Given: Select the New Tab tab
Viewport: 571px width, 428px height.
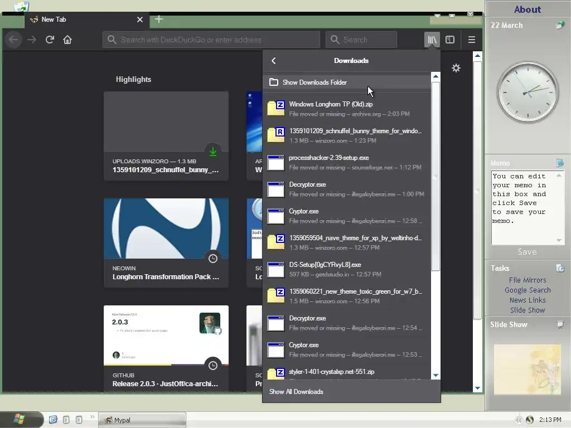Looking at the screenshot, I should coord(86,20).
